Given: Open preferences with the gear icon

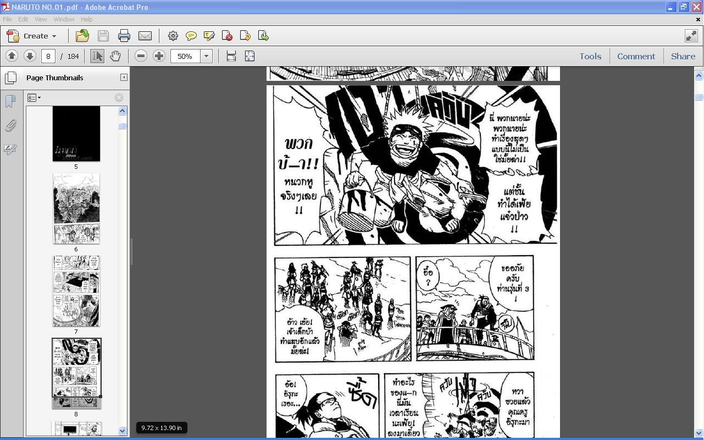Looking at the screenshot, I should (x=173, y=36).
